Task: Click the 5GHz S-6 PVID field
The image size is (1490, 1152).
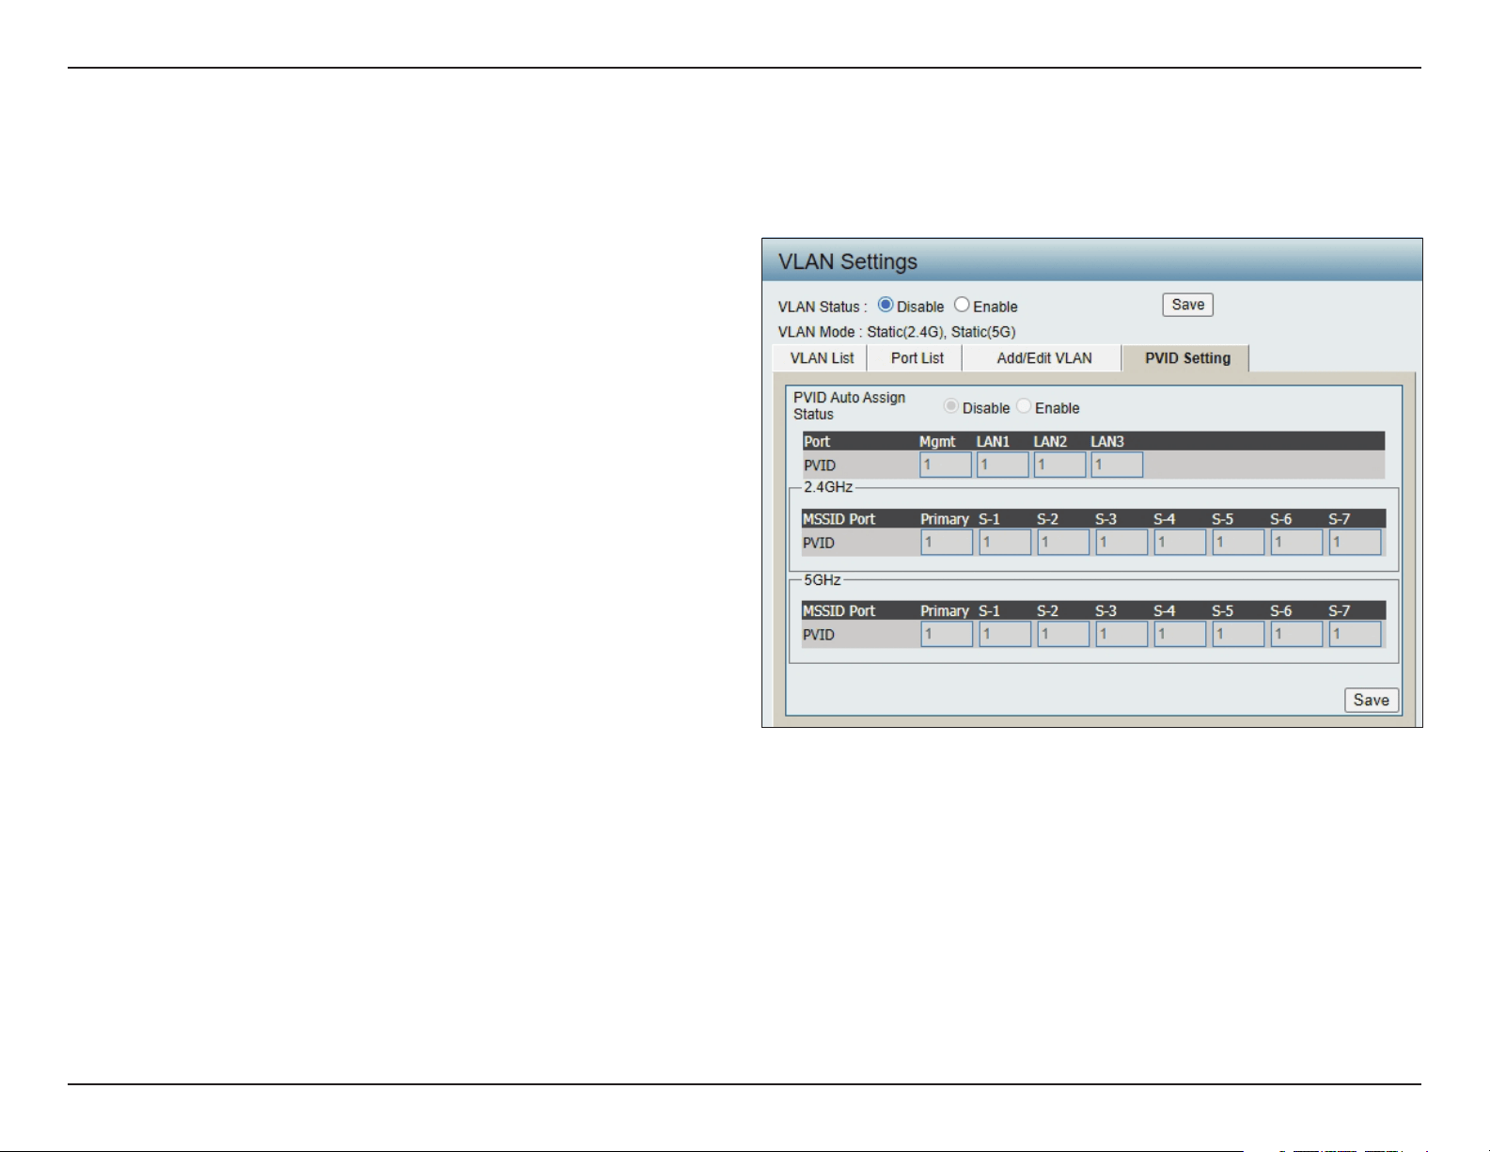Action: point(1296,634)
